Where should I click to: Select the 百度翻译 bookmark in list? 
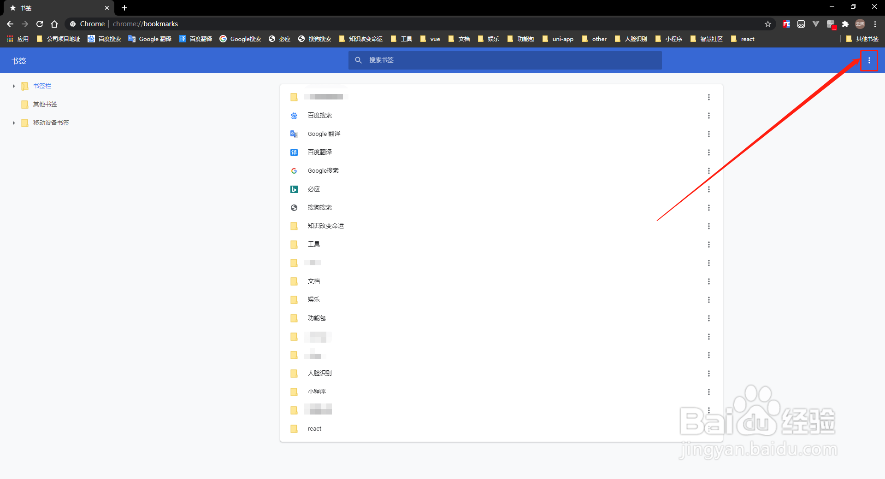point(501,152)
